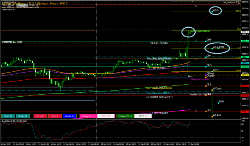Screen dimensions: 250x146
Task: Select the DL3 level label
Action: click(209, 85)
